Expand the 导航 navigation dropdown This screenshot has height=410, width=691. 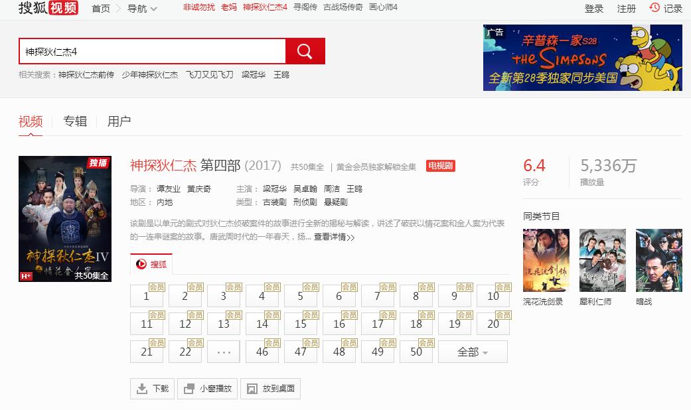tap(142, 9)
